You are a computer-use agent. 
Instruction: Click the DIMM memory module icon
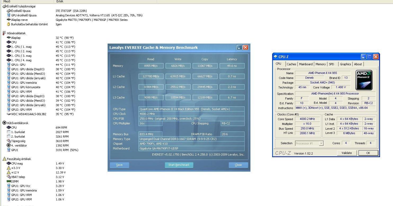click(9, 181)
